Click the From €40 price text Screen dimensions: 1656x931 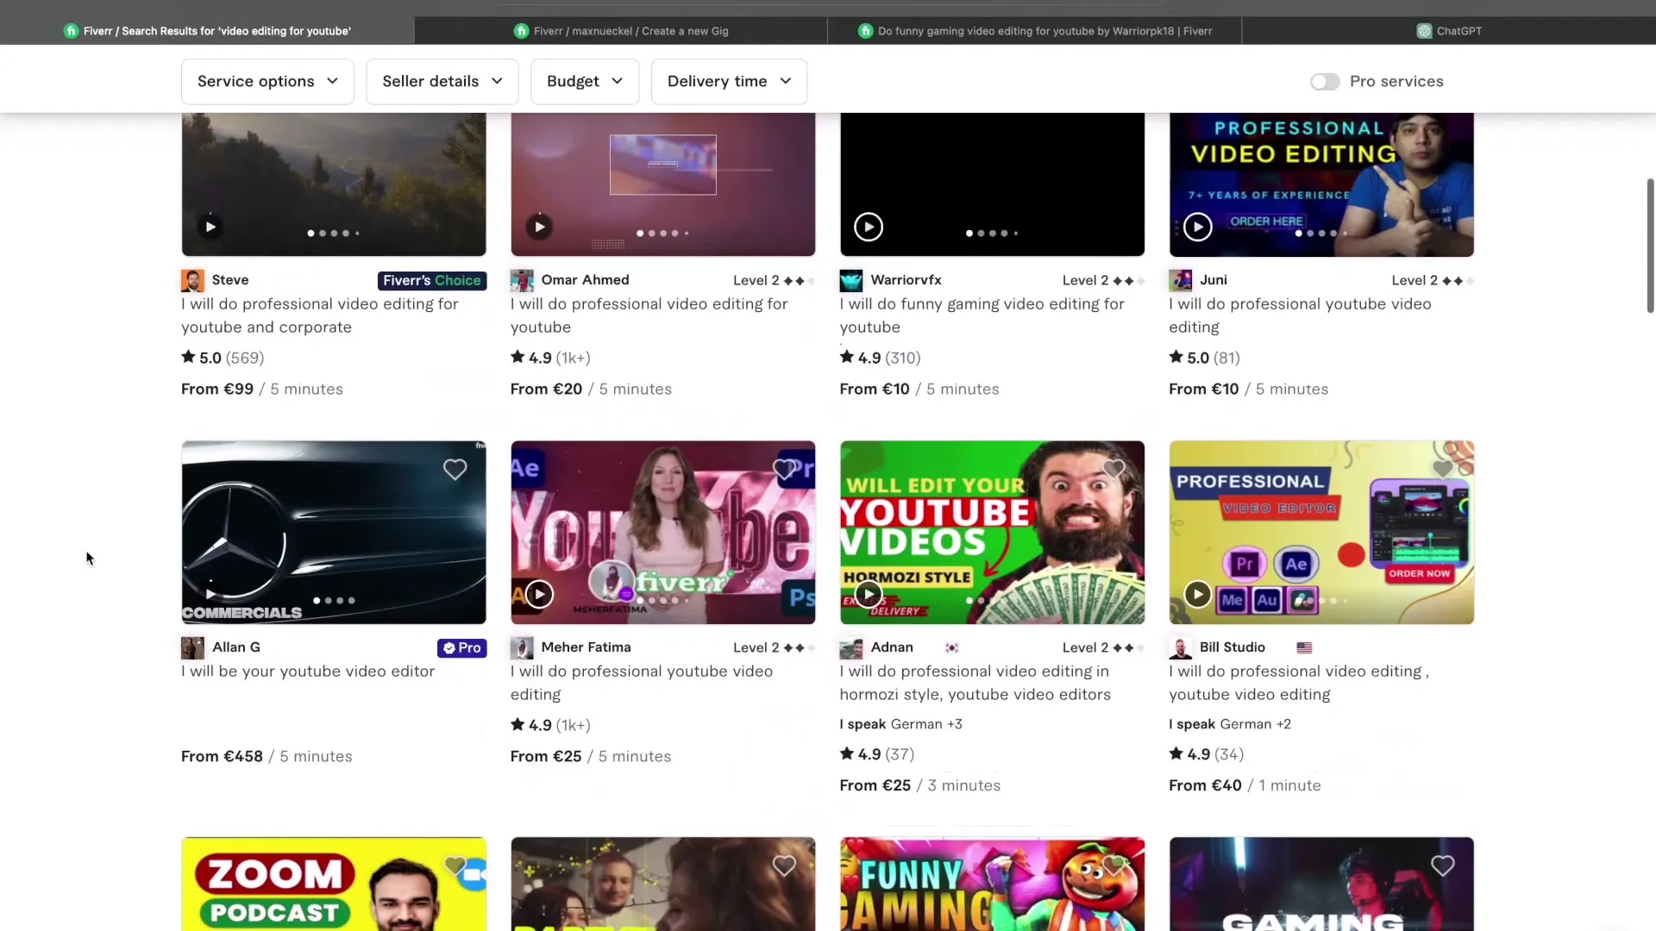click(1205, 786)
